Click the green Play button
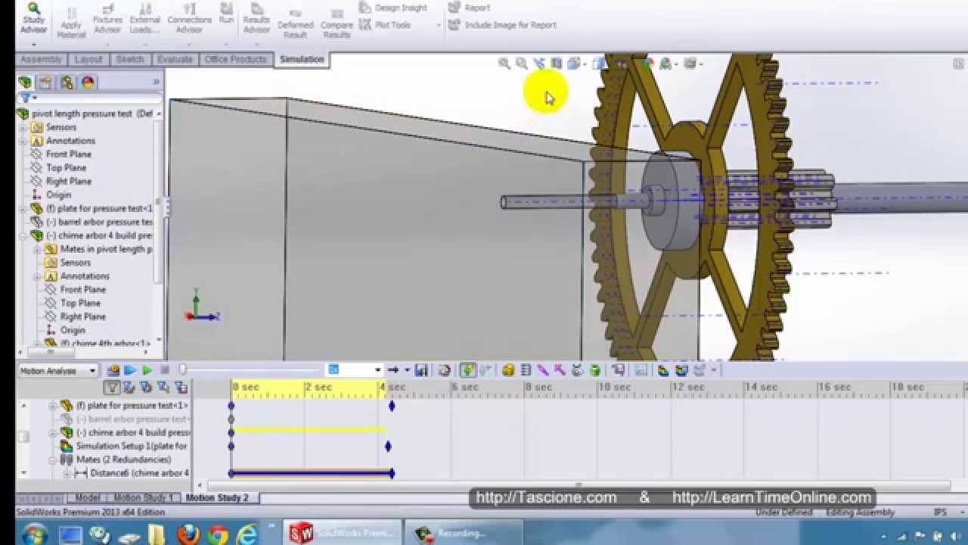This screenshot has height=545, width=968. (147, 371)
